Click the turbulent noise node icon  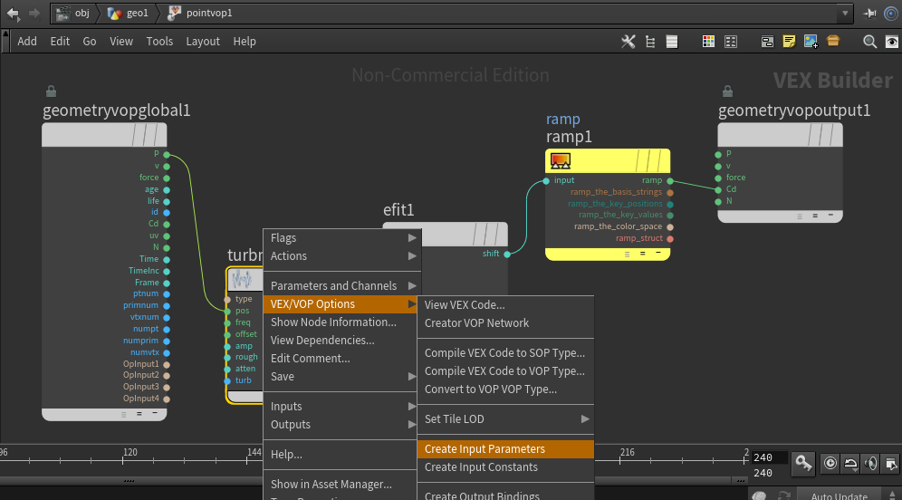pos(242,280)
